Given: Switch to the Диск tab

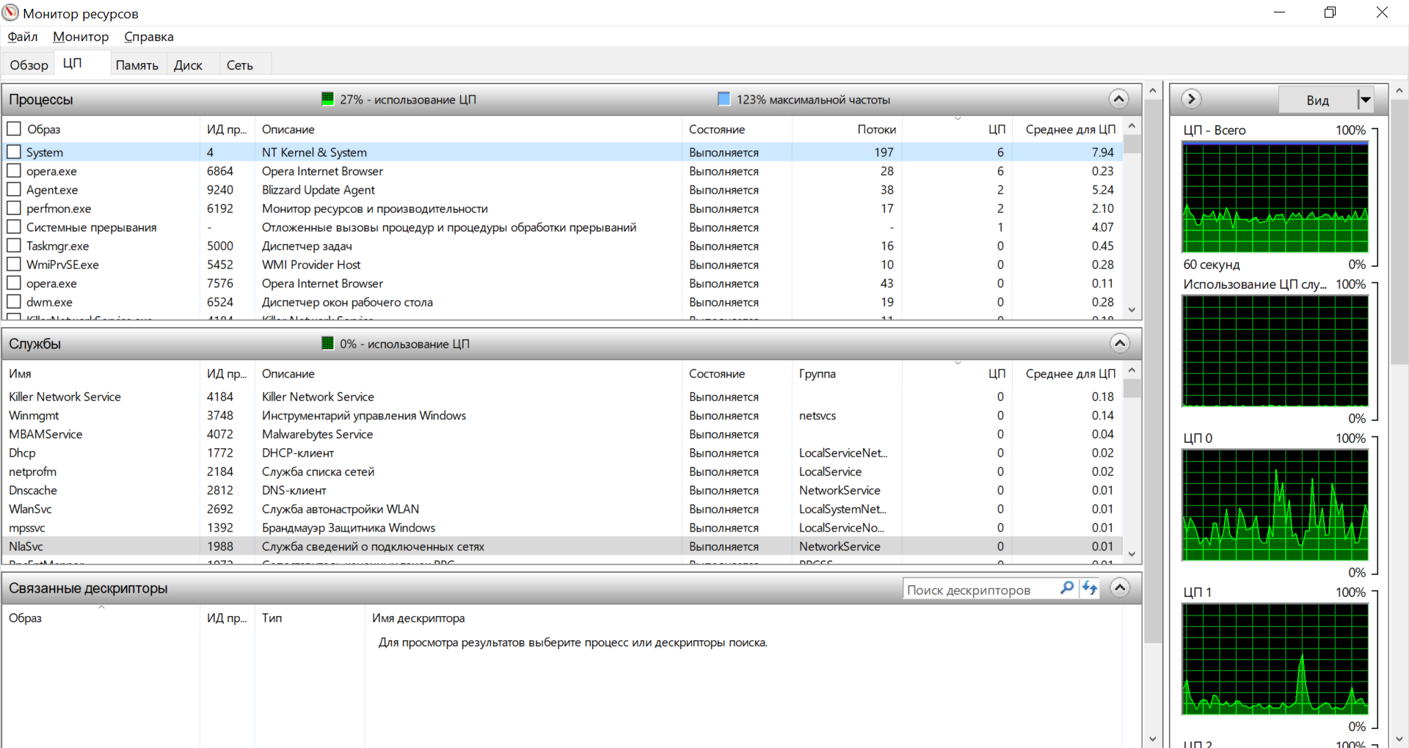Looking at the screenshot, I should pos(188,65).
